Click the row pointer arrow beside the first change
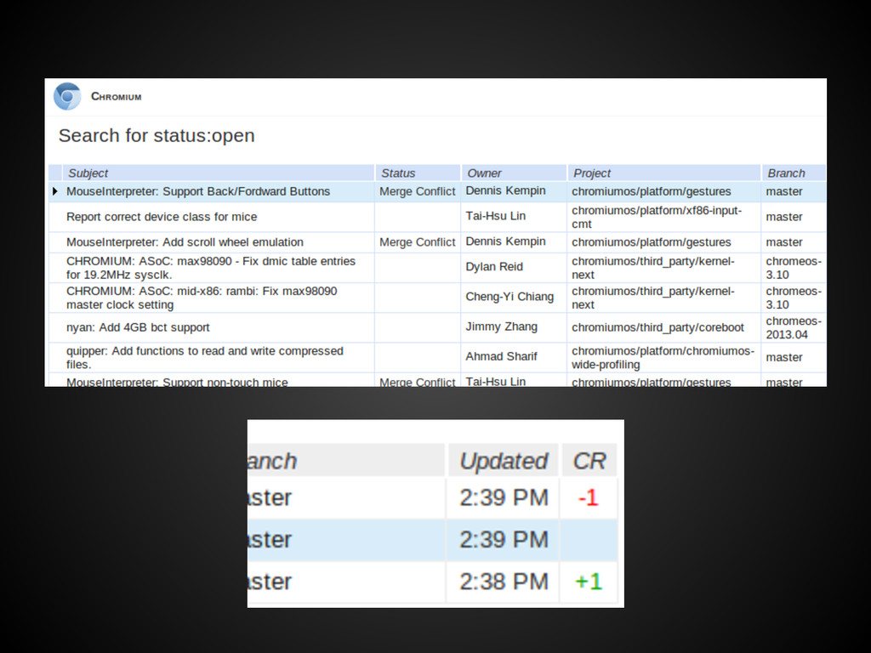The image size is (871, 653). [55, 191]
